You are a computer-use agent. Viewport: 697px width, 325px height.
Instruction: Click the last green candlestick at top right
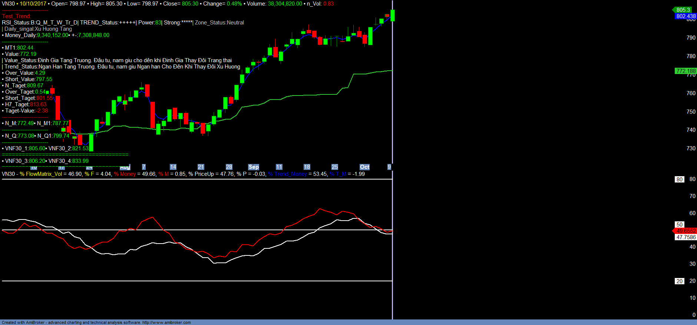pyautogui.click(x=393, y=16)
